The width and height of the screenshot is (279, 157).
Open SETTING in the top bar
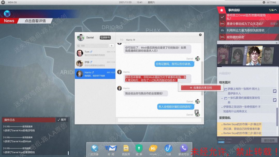click(269, 2)
